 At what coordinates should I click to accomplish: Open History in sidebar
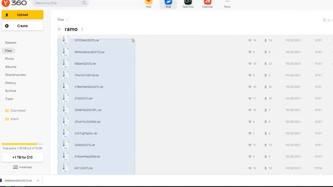click(10, 83)
